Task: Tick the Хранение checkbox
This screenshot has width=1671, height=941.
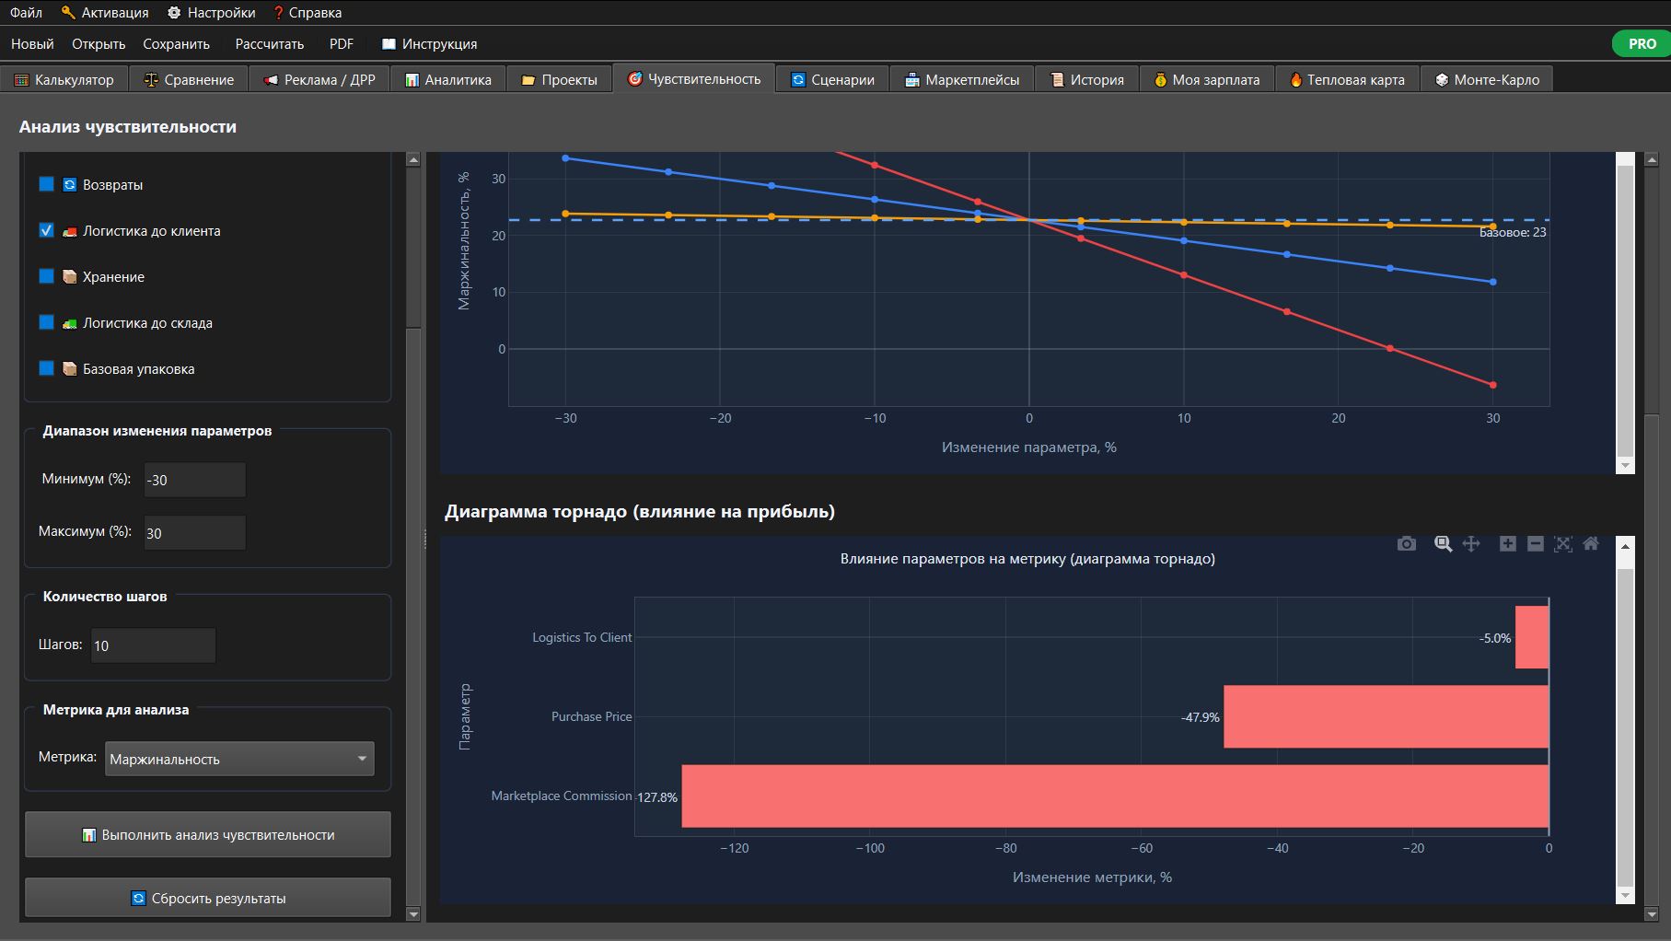Action: click(x=46, y=276)
